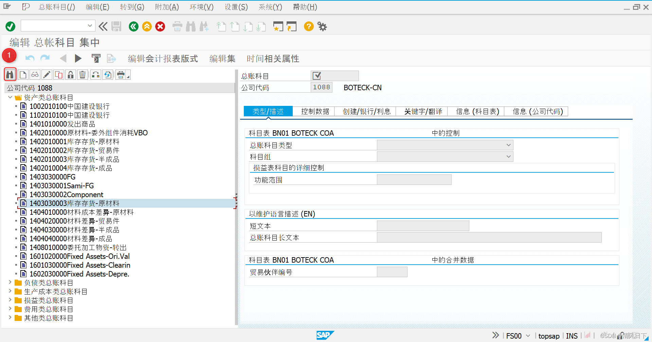Open the 转到(G) menu
This screenshot has height=342, width=652.
pos(132,7)
